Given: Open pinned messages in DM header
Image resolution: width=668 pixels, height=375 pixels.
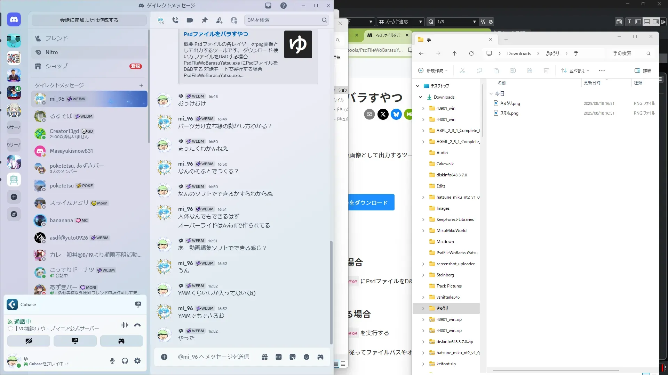Looking at the screenshot, I should pyautogui.click(x=205, y=20).
